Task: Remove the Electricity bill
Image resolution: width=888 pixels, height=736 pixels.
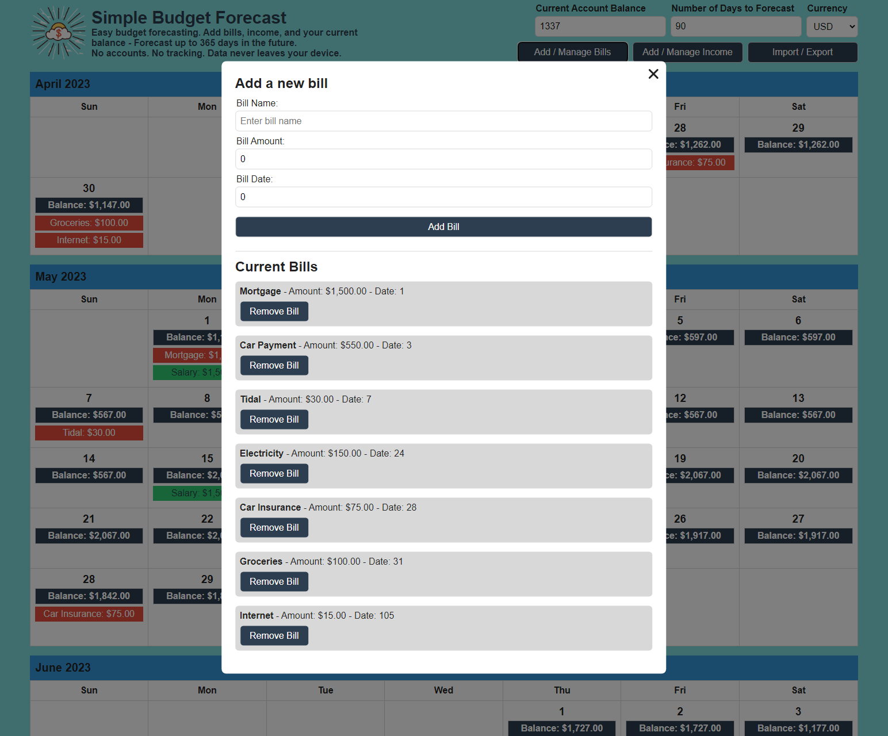Action: (x=274, y=473)
